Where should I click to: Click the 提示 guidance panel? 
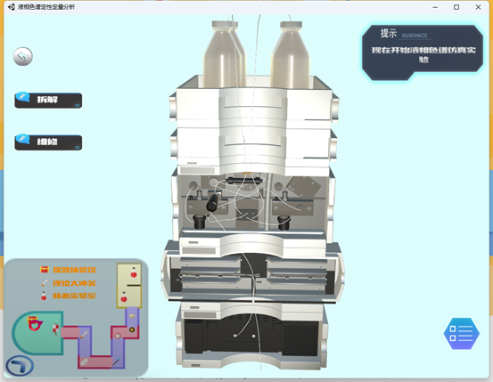423,53
